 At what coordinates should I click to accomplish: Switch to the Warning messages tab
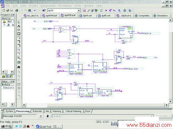coord(57,111)
